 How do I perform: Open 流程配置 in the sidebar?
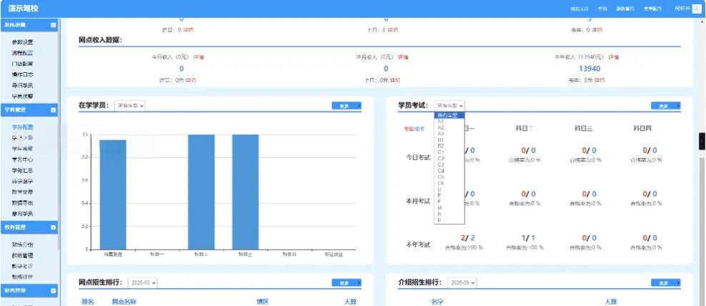coord(23,53)
